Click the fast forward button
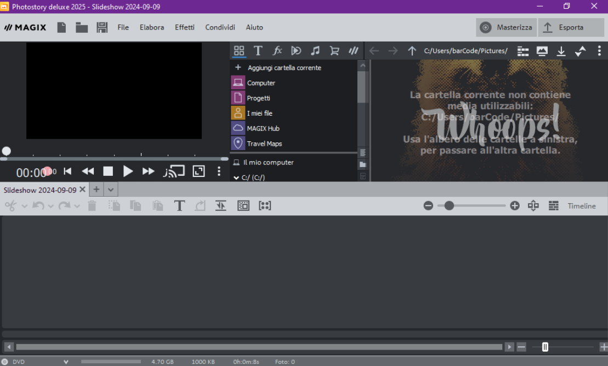Image resolution: width=608 pixels, height=366 pixels. (148, 171)
